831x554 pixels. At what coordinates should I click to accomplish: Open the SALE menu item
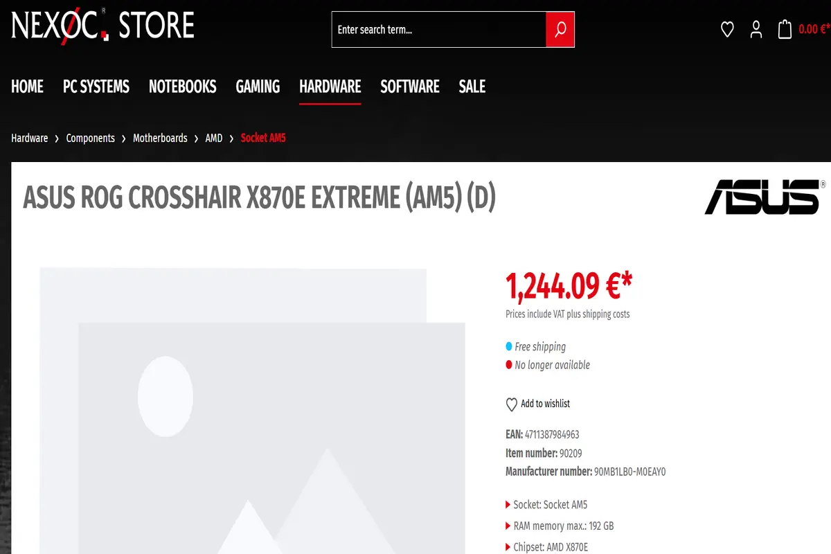[472, 87]
